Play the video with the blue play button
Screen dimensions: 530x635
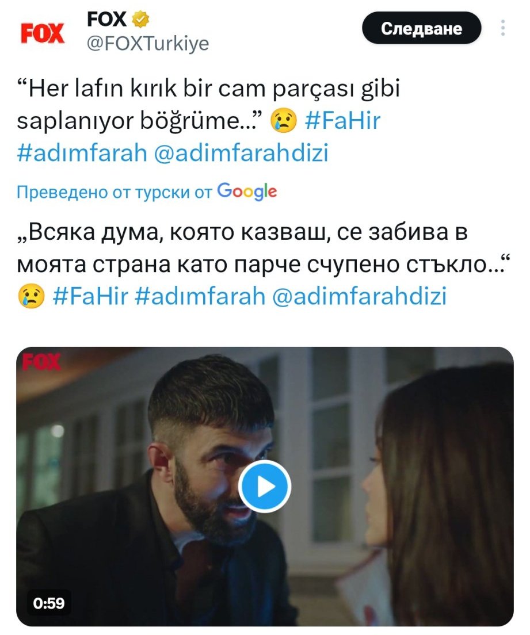[265, 487]
